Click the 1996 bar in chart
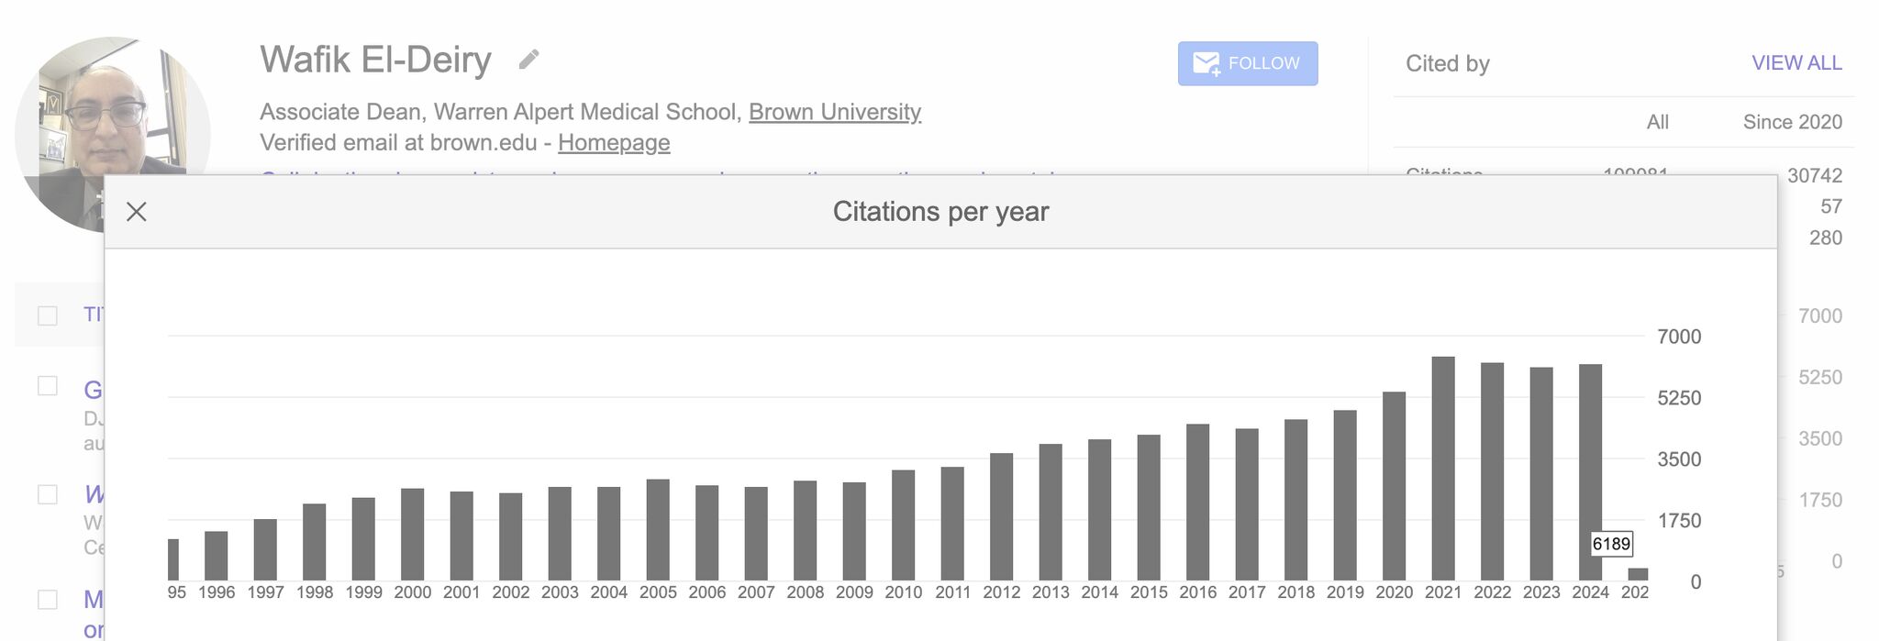The width and height of the screenshot is (1879, 641). 217,556
